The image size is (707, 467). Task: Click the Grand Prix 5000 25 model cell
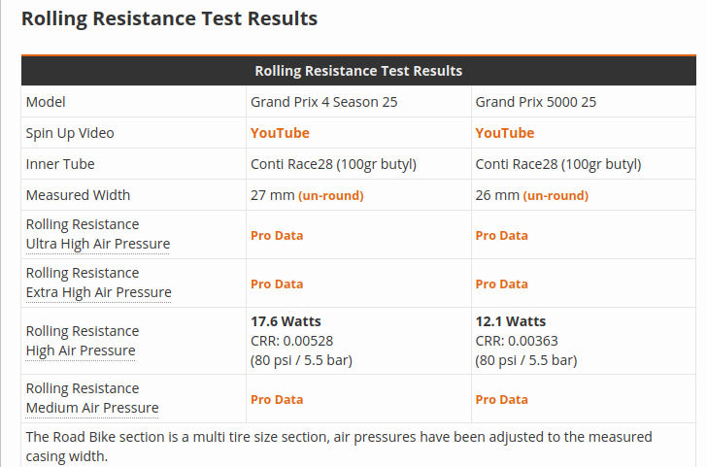pyautogui.click(x=535, y=102)
